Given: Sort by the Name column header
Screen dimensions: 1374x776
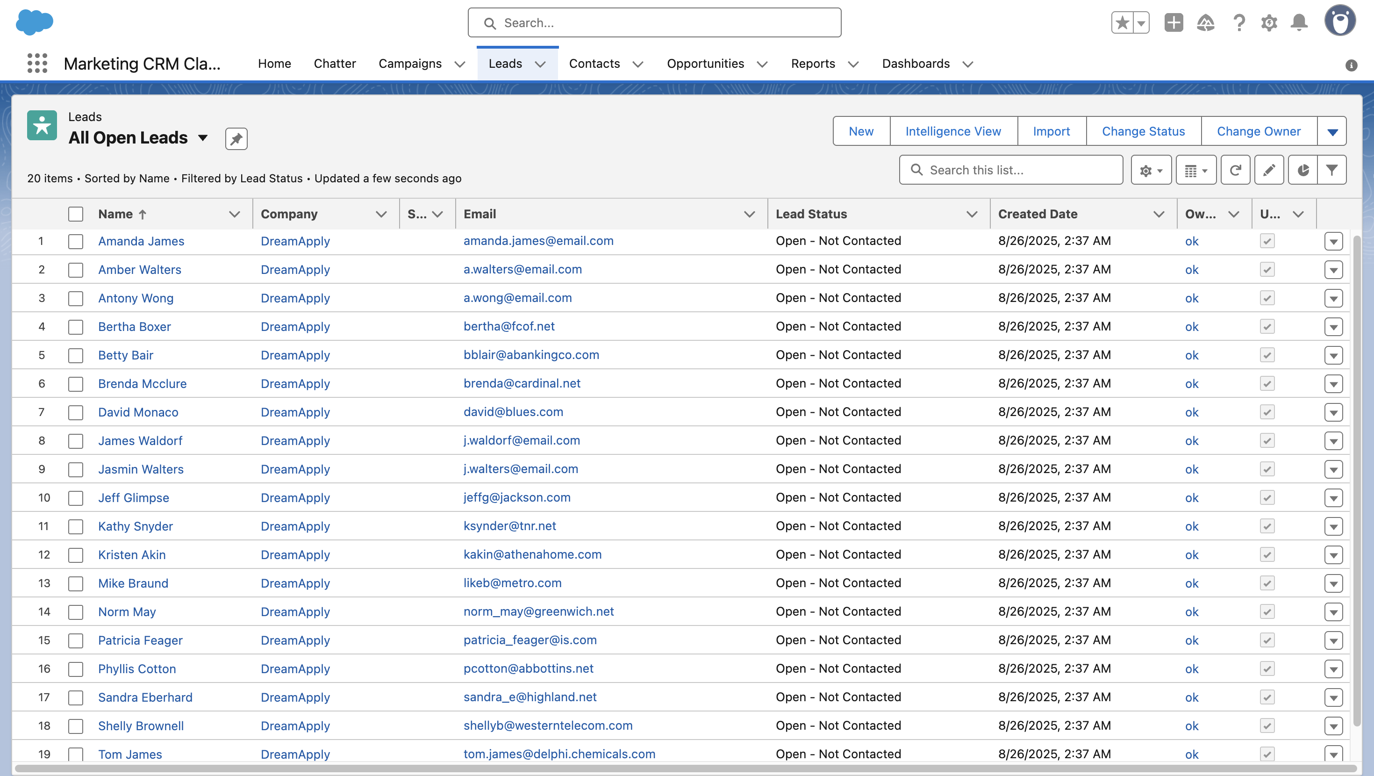Looking at the screenshot, I should (x=116, y=214).
